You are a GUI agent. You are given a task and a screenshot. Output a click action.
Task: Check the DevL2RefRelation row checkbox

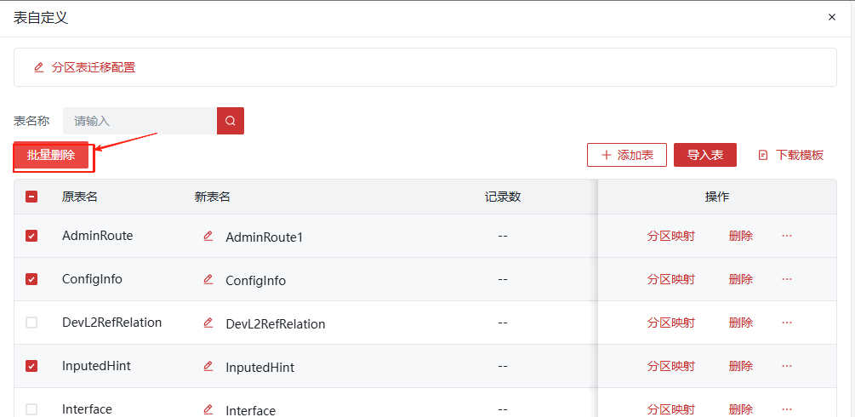pyautogui.click(x=31, y=323)
